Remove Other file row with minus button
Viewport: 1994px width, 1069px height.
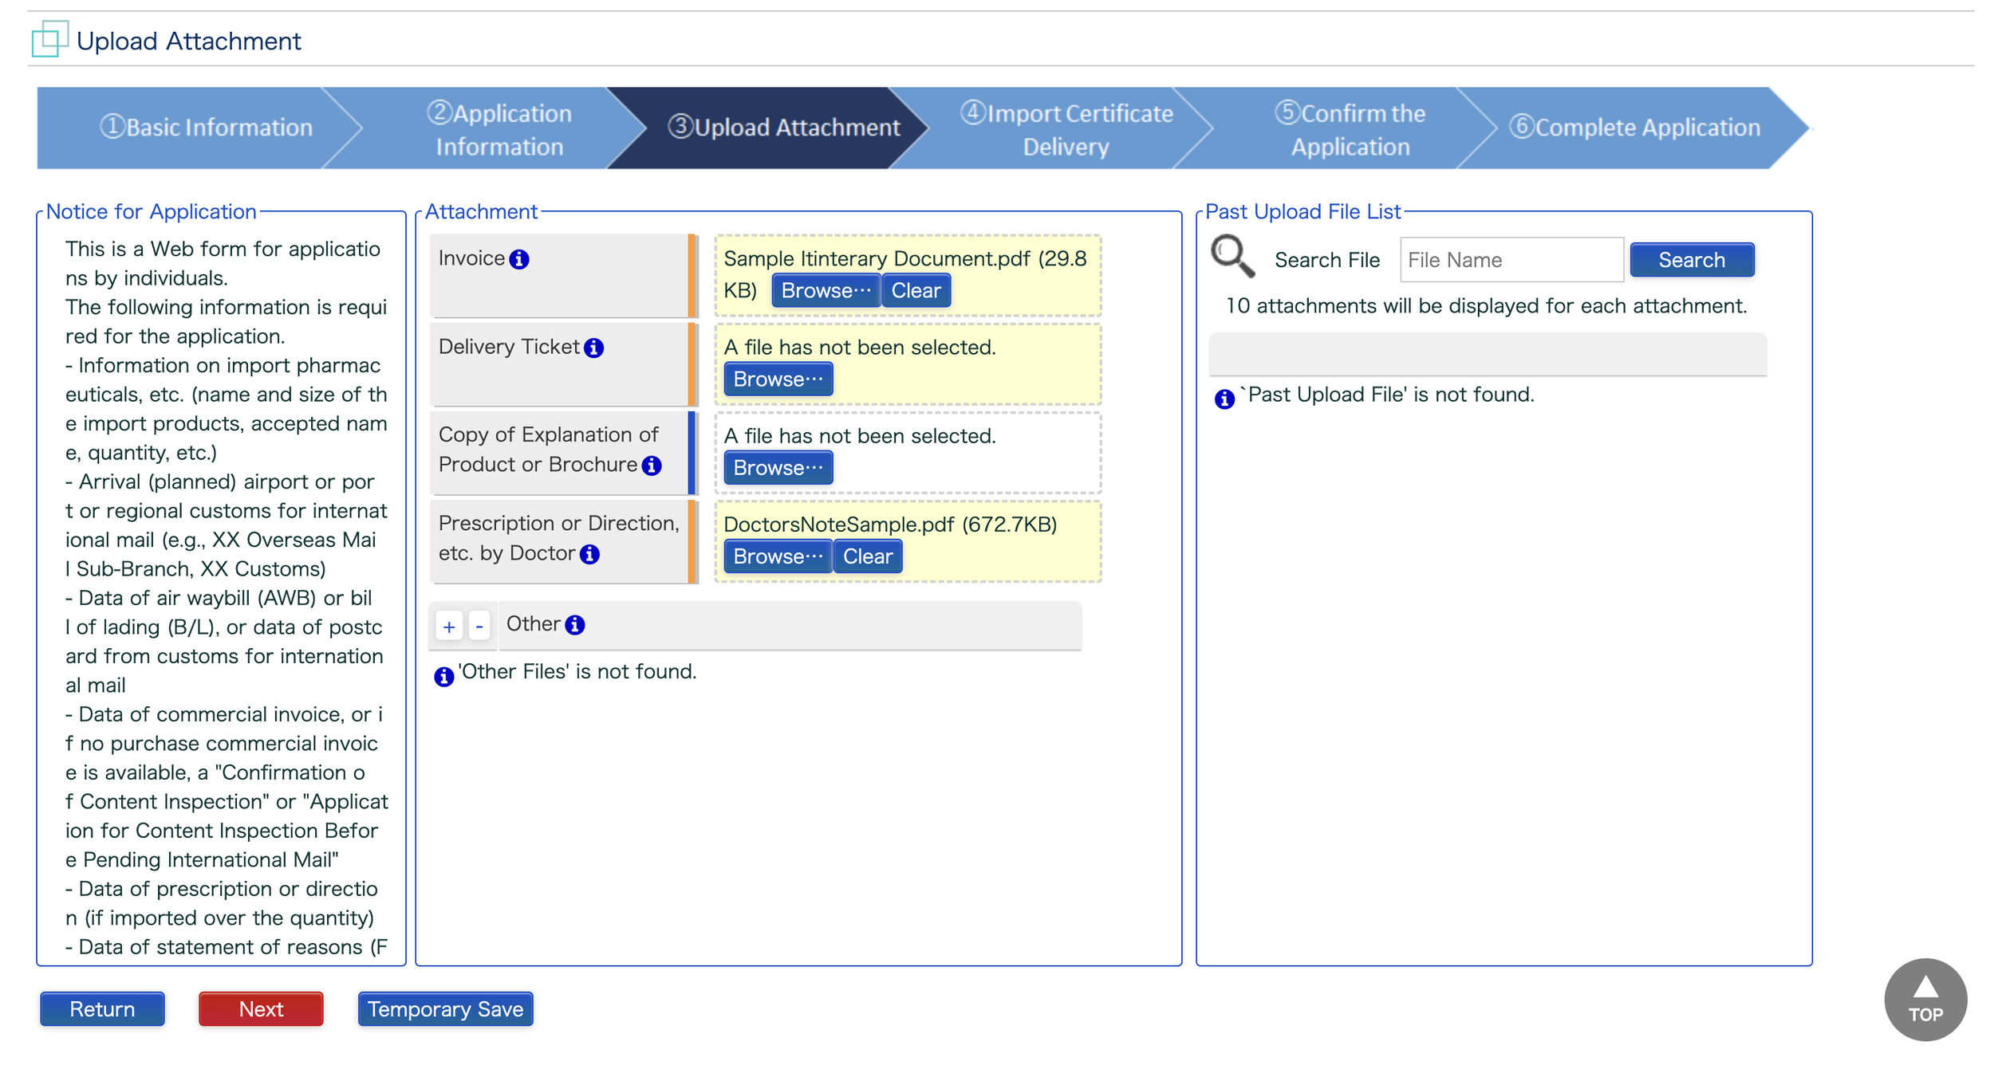pyautogui.click(x=479, y=627)
